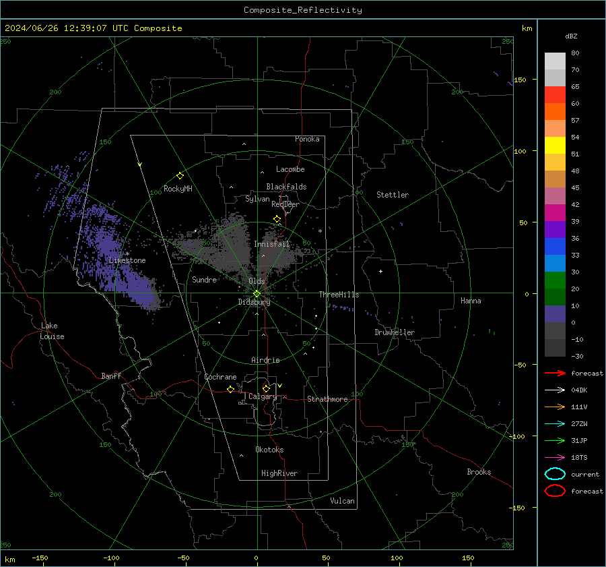Click the ThreeHills label
This screenshot has width=606, height=567.
point(339,295)
